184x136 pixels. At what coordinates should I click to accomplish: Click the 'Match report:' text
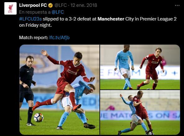tap(34, 38)
